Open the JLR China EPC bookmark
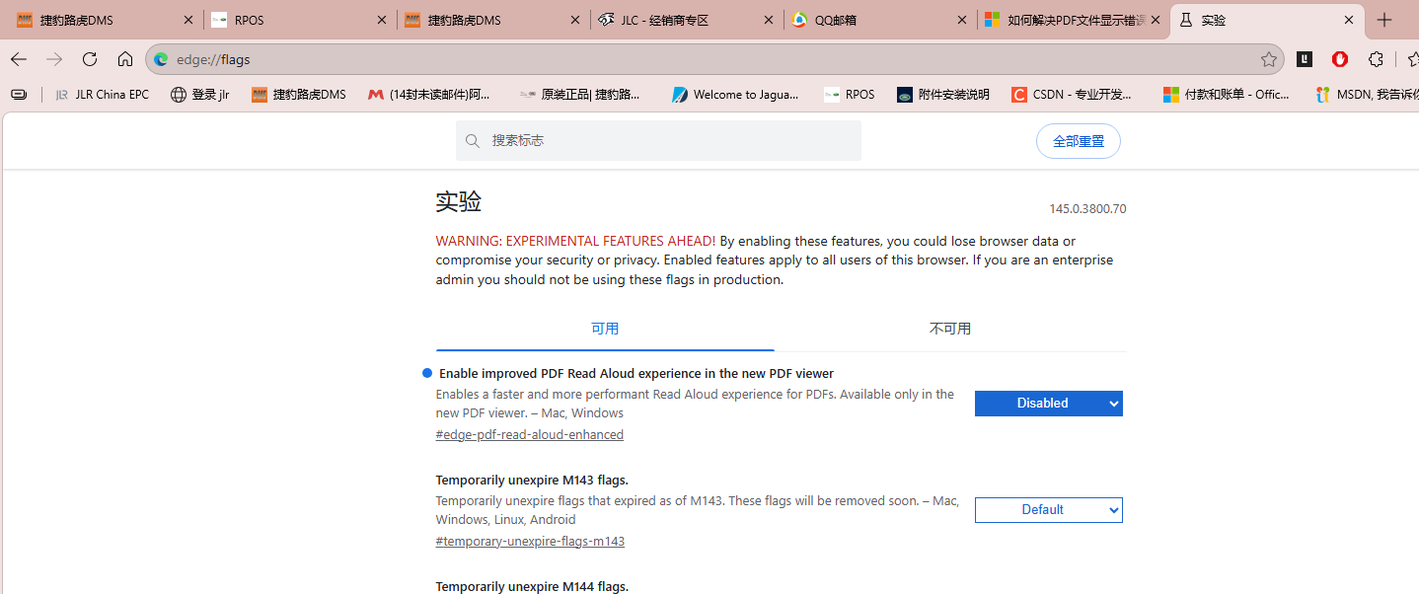The image size is (1419, 594). tap(103, 95)
